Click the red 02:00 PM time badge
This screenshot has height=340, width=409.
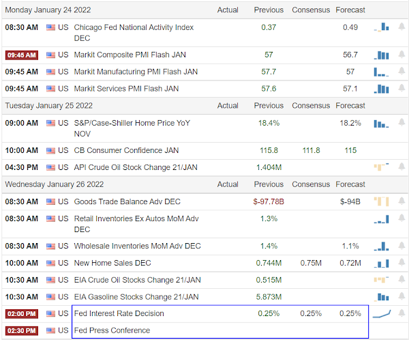(22, 313)
